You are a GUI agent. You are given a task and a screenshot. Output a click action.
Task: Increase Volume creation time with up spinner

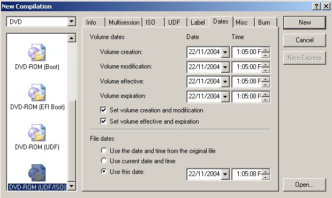pos(266,50)
